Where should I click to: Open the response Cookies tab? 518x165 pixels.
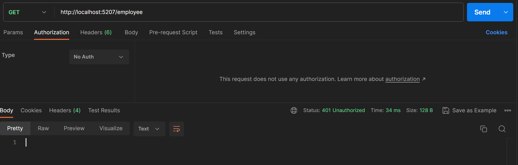pyautogui.click(x=31, y=110)
